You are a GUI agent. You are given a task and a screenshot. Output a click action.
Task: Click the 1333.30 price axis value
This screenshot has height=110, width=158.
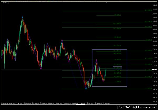coord(155,9)
